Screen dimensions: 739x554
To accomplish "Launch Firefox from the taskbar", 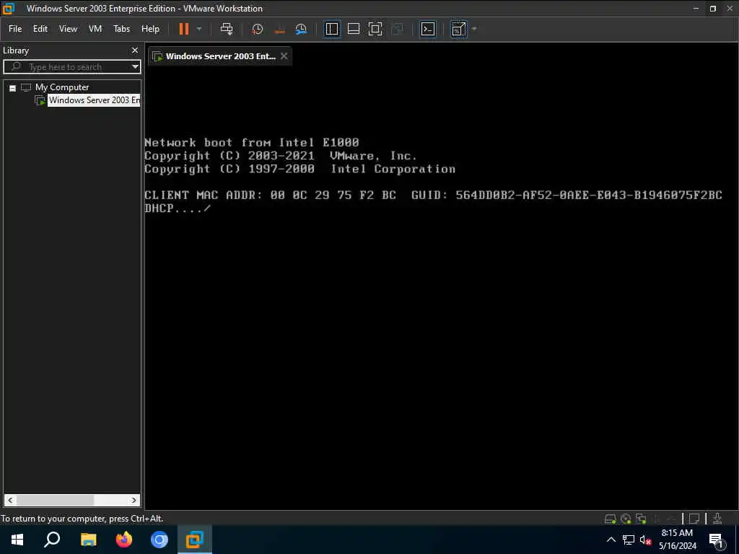I will (x=124, y=540).
